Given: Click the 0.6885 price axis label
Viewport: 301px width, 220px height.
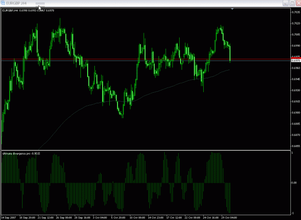Looking at the screenshot, I should [296, 124].
